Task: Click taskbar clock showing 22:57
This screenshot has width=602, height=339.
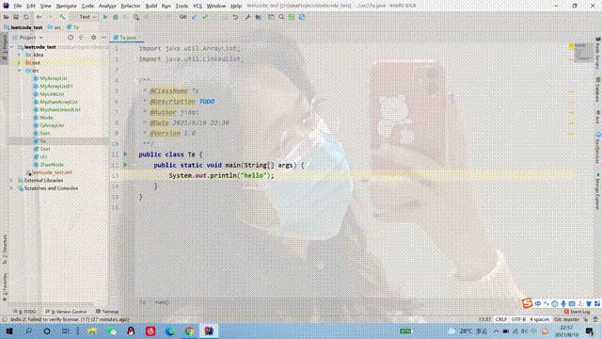Action: click(566, 331)
